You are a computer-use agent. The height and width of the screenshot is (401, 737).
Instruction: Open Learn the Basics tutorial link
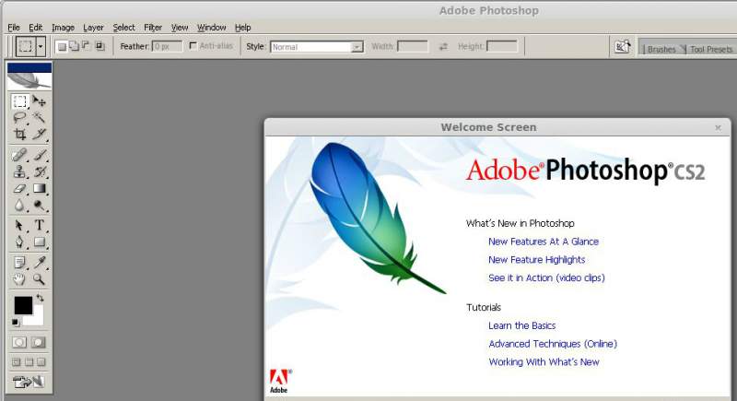tap(521, 325)
